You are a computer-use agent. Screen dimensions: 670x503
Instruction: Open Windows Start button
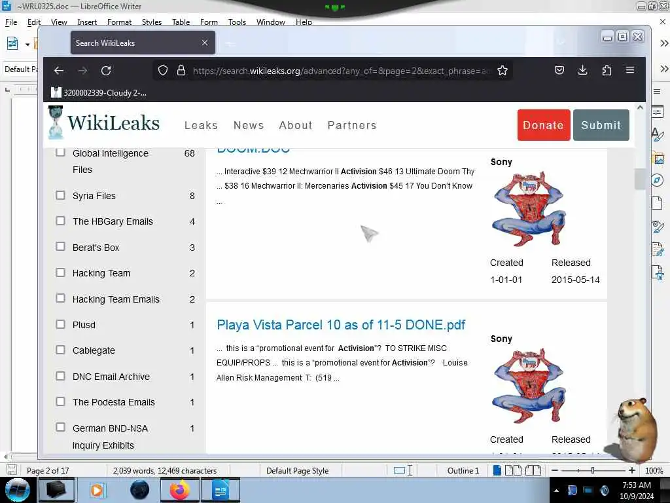coord(17,490)
